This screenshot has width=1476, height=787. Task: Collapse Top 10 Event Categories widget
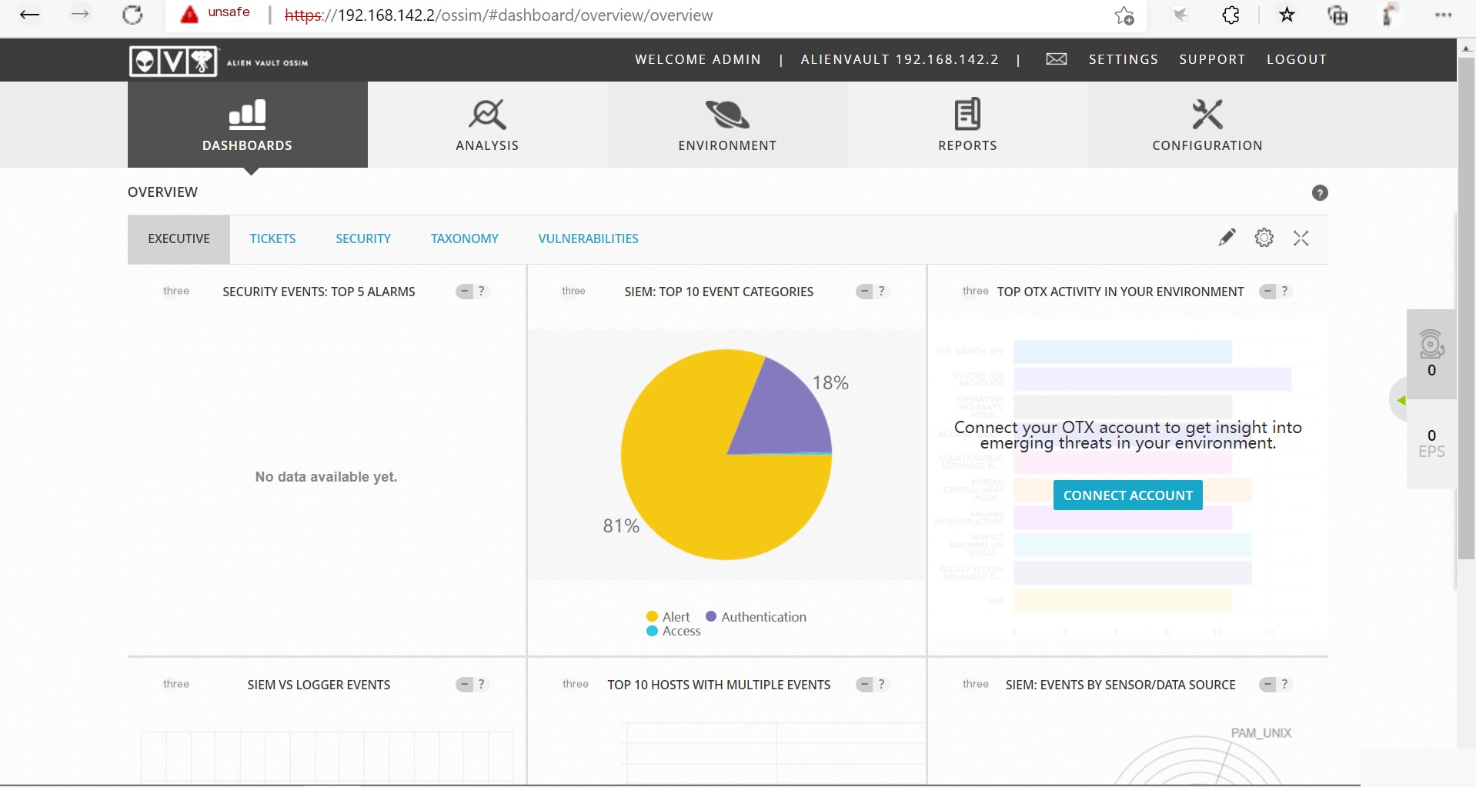coord(864,292)
